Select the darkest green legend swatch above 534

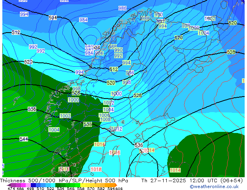57,185
